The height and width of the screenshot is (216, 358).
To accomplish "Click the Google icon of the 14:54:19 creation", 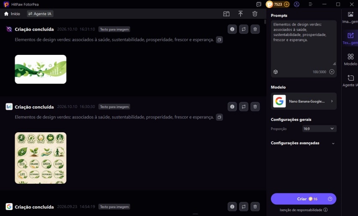I will click(9, 207).
